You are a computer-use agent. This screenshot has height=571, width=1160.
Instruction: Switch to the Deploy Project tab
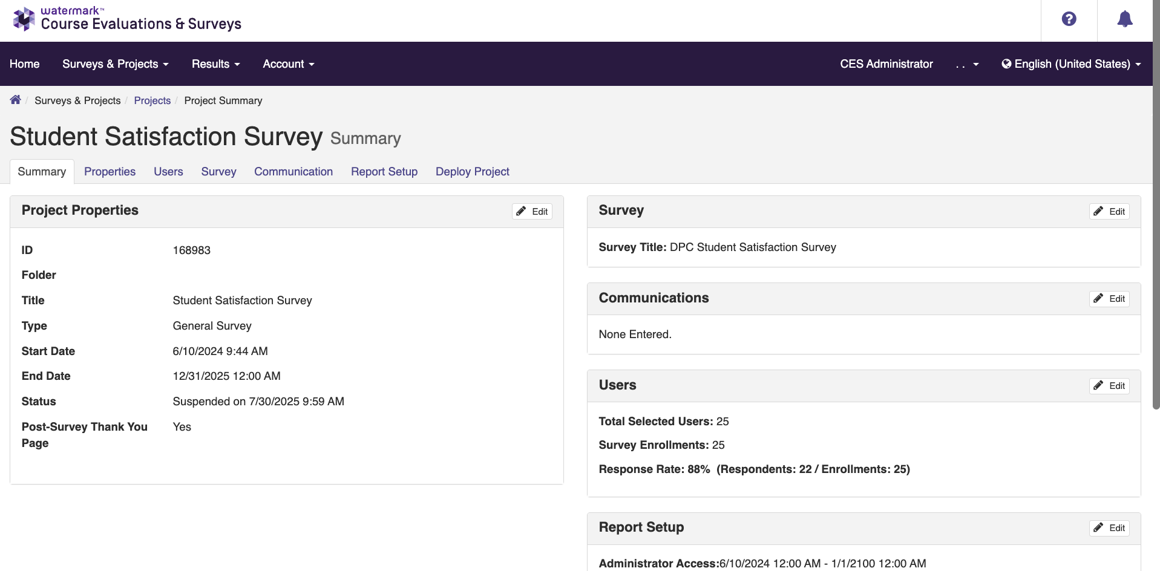pos(472,172)
